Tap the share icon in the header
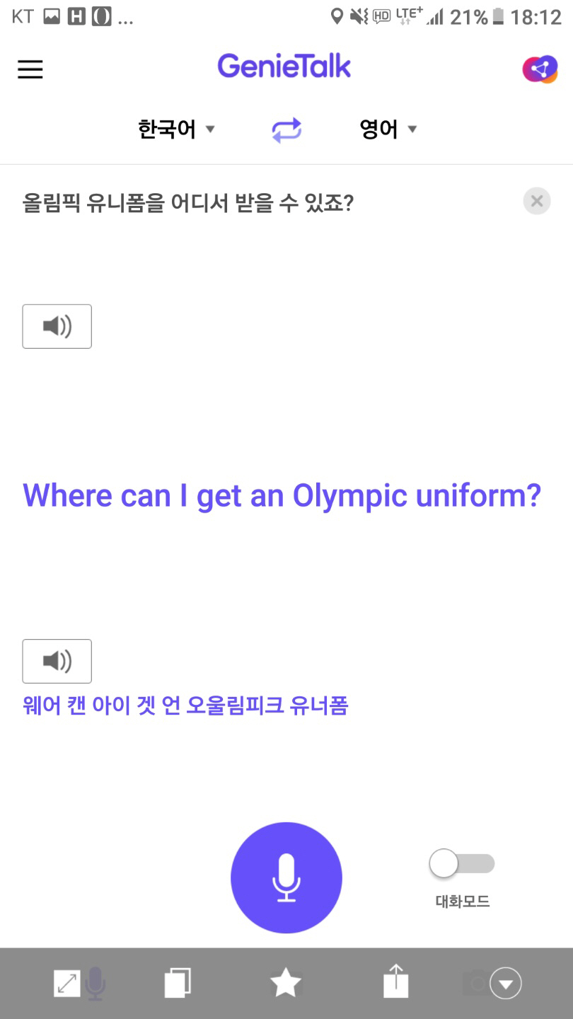Viewport: 573px width, 1019px height. [x=540, y=69]
